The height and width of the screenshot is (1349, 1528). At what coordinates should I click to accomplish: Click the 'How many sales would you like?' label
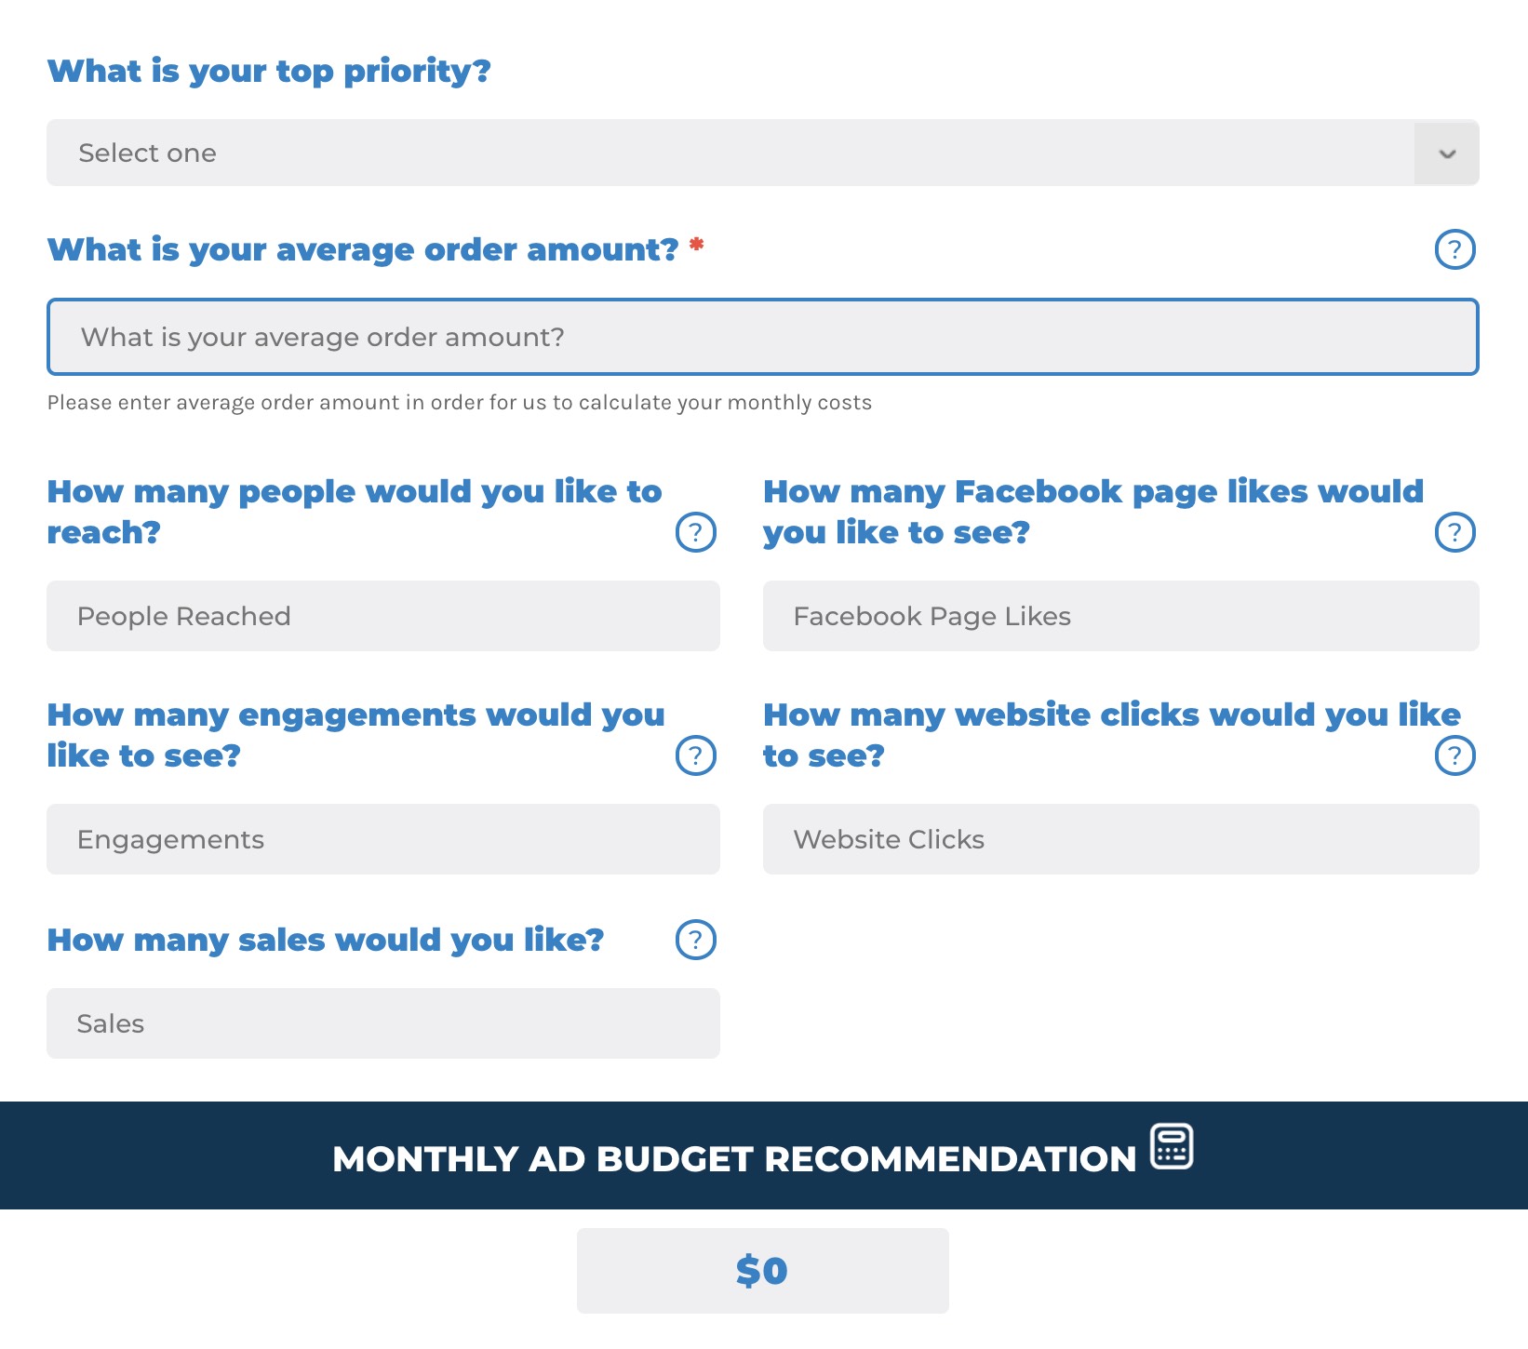(x=326, y=941)
